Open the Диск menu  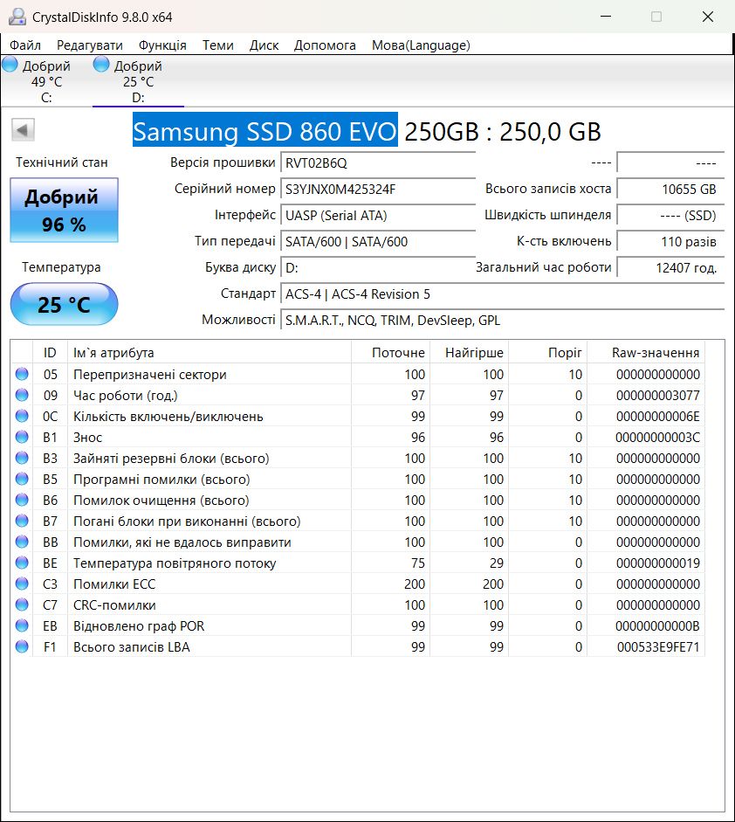(x=264, y=45)
